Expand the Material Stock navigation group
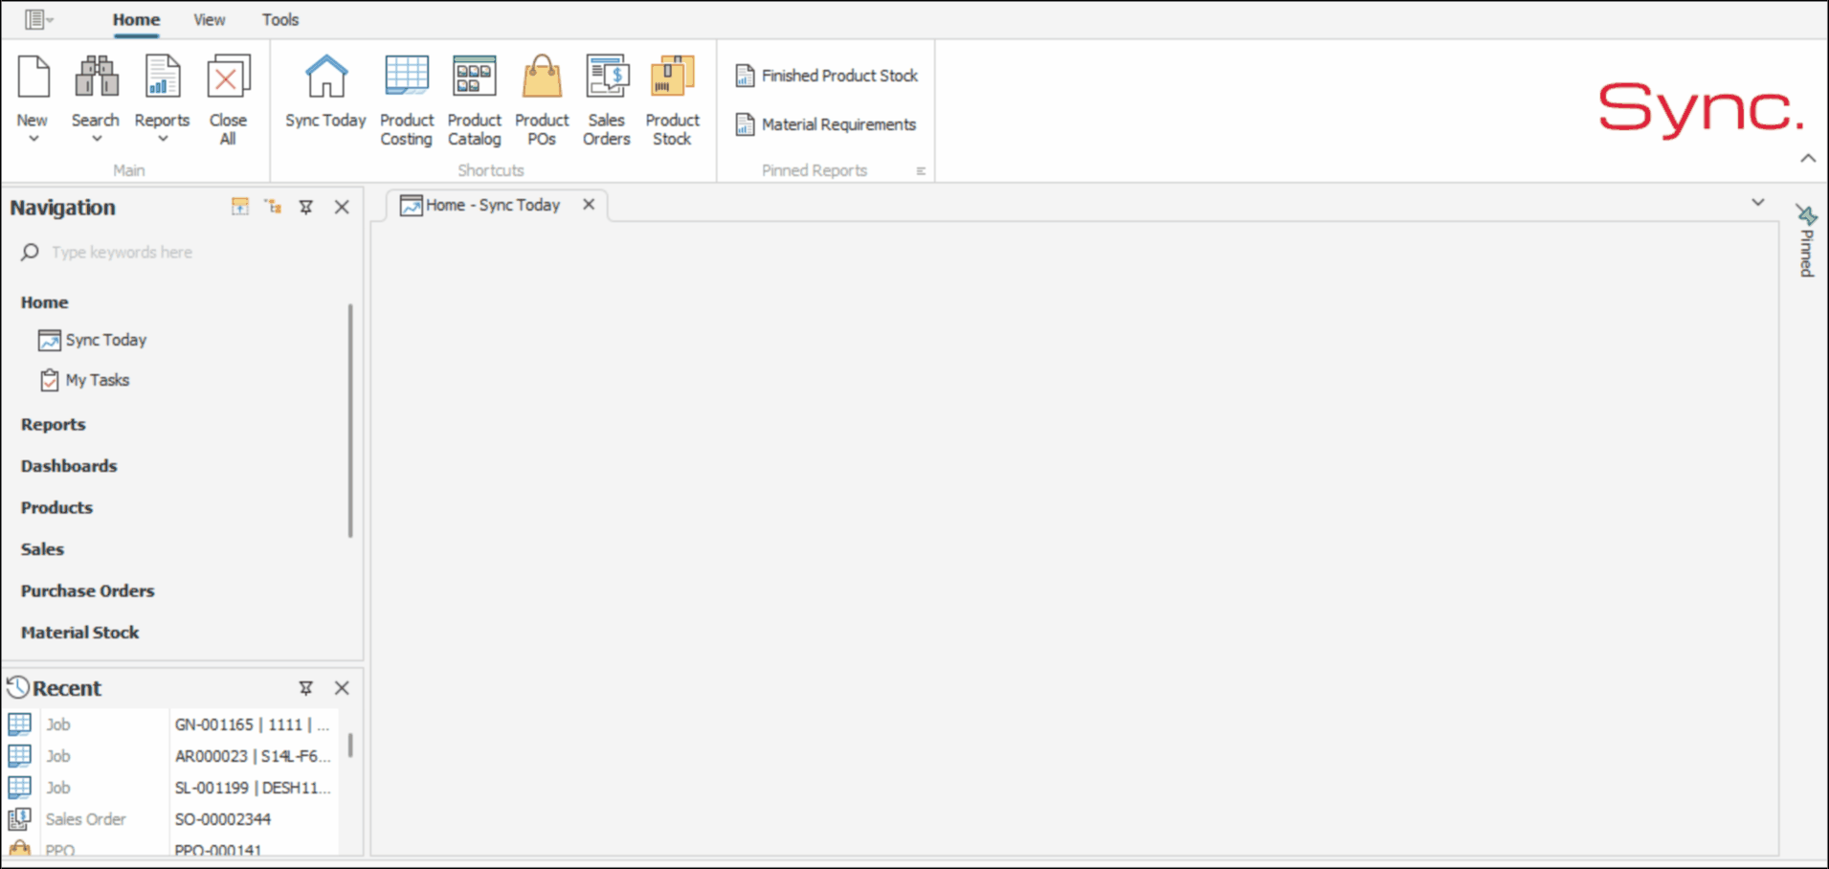 pos(79,633)
